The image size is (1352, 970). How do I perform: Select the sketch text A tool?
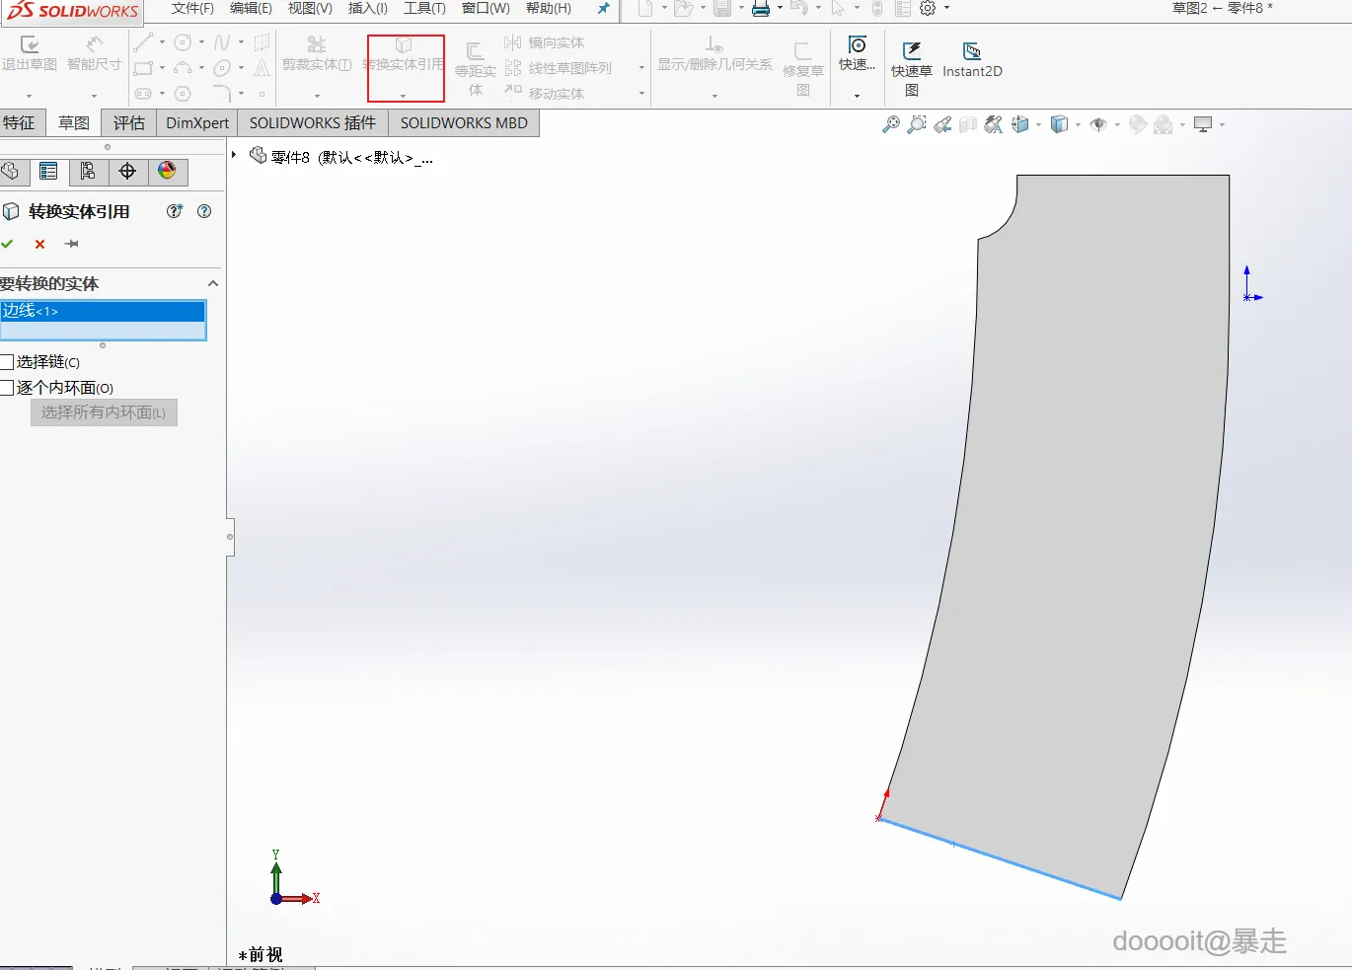[262, 68]
